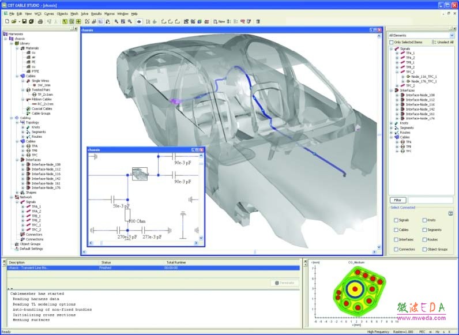Click the green plus toolbar icon

(78, 21)
